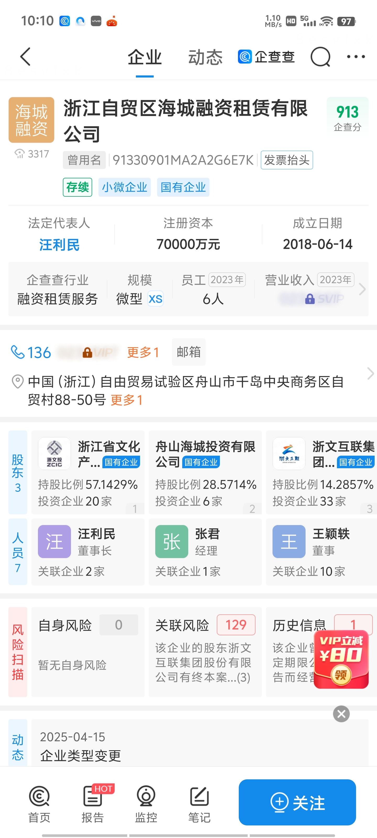Tap the location pin icon
The width and height of the screenshot is (377, 838).
point(18,381)
